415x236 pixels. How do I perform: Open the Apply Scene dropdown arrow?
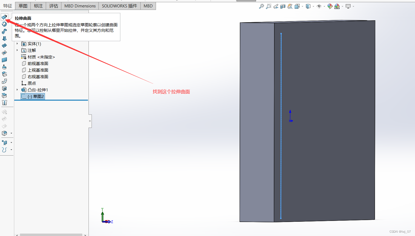342,6
